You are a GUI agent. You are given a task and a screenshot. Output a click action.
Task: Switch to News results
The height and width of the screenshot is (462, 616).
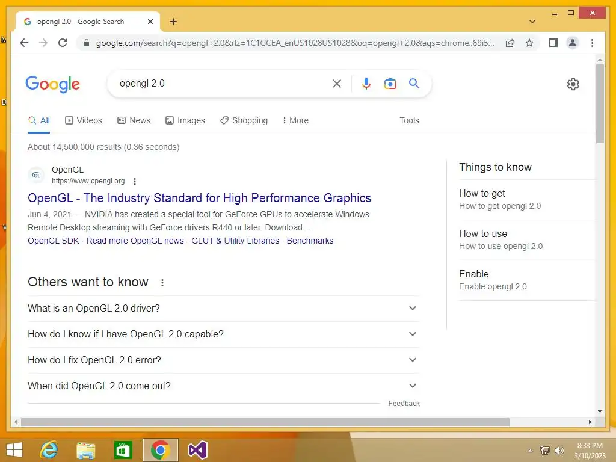tap(134, 120)
